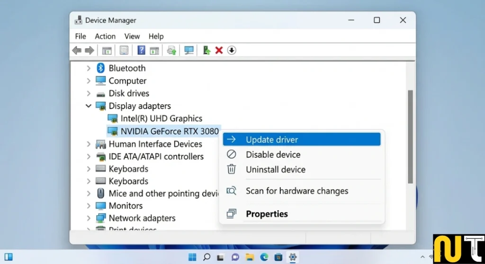Open File Explorer from taskbar

[x=250, y=257]
